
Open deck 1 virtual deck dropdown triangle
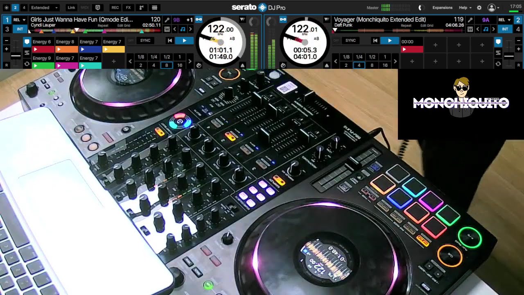[242, 19]
